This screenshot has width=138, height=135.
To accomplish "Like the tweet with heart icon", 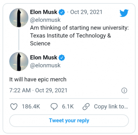I will (14, 107).
